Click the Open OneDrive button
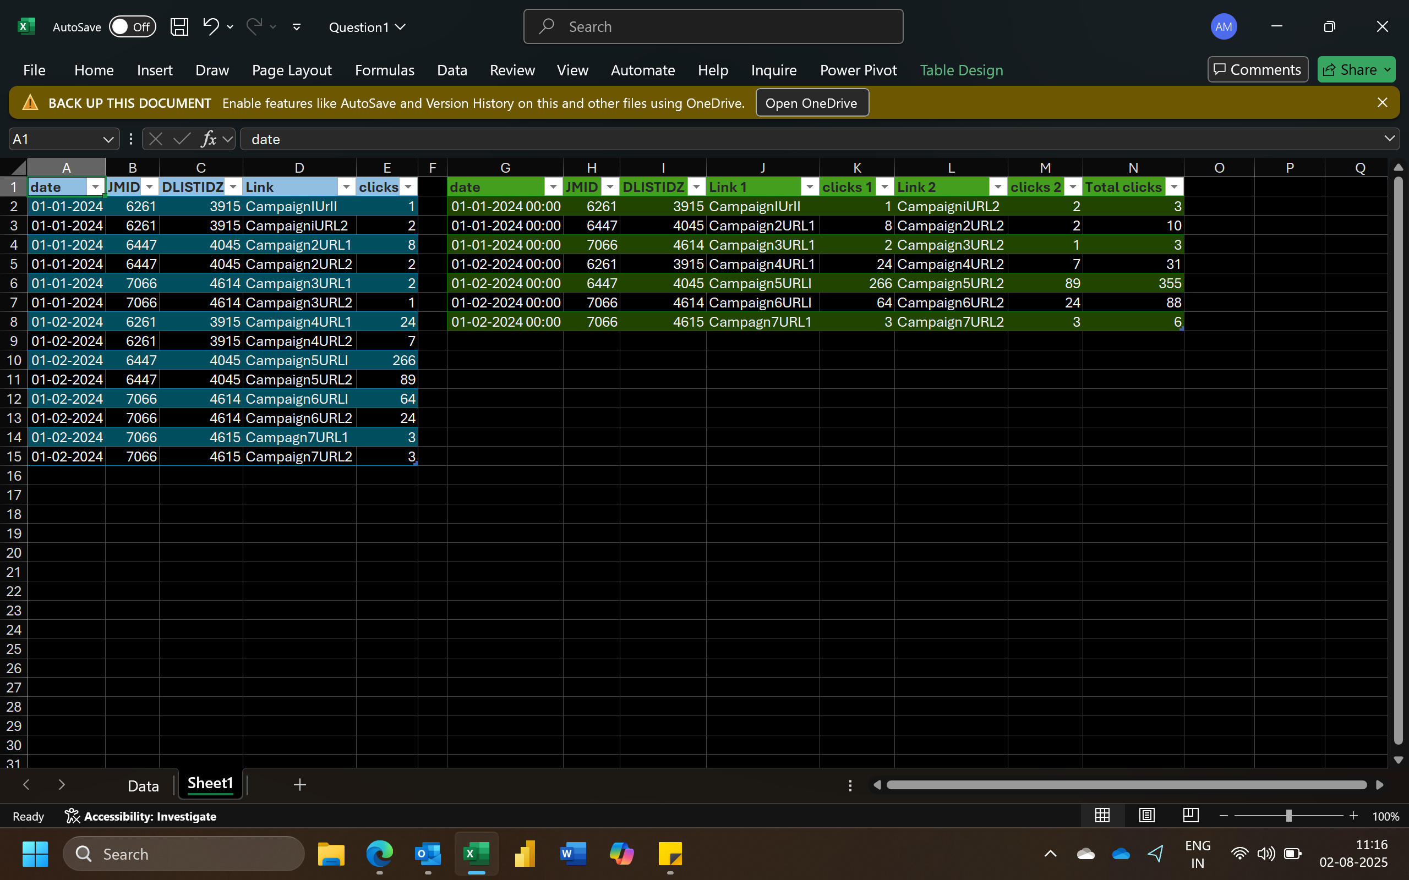1409x880 pixels. tap(812, 102)
